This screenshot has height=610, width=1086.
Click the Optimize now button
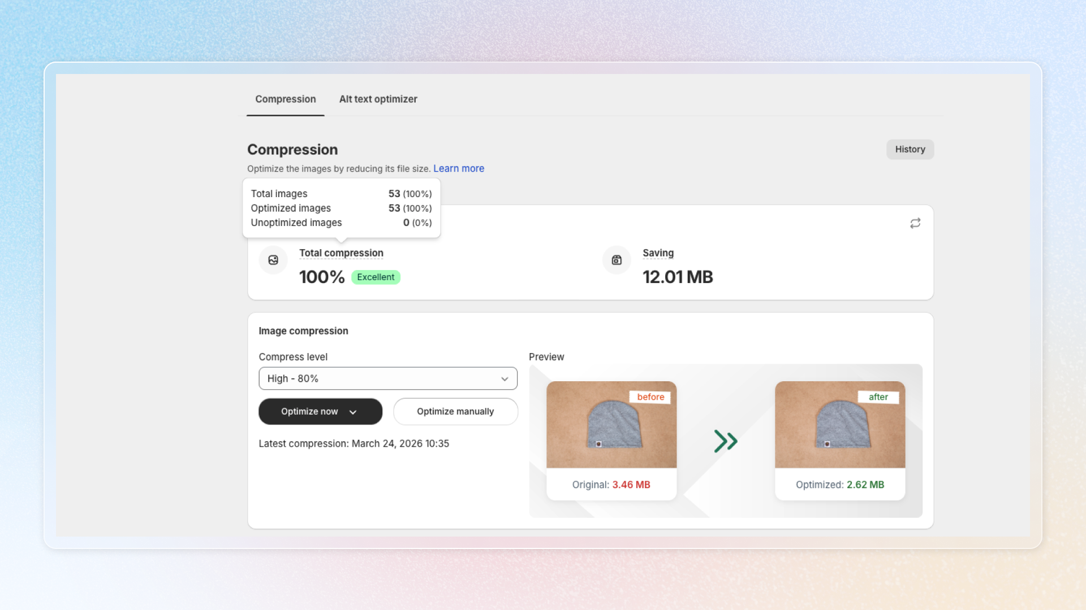click(x=309, y=412)
